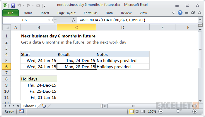The width and height of the screenshot is (205, 117).
Task: Click the macro recording icon in status bar
Action: click(21, 111)
